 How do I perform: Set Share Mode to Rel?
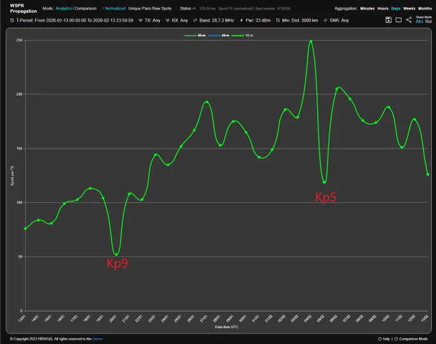click(428, 21)
